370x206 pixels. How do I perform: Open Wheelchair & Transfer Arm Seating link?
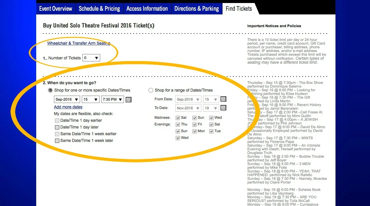(x=78, y=43)
